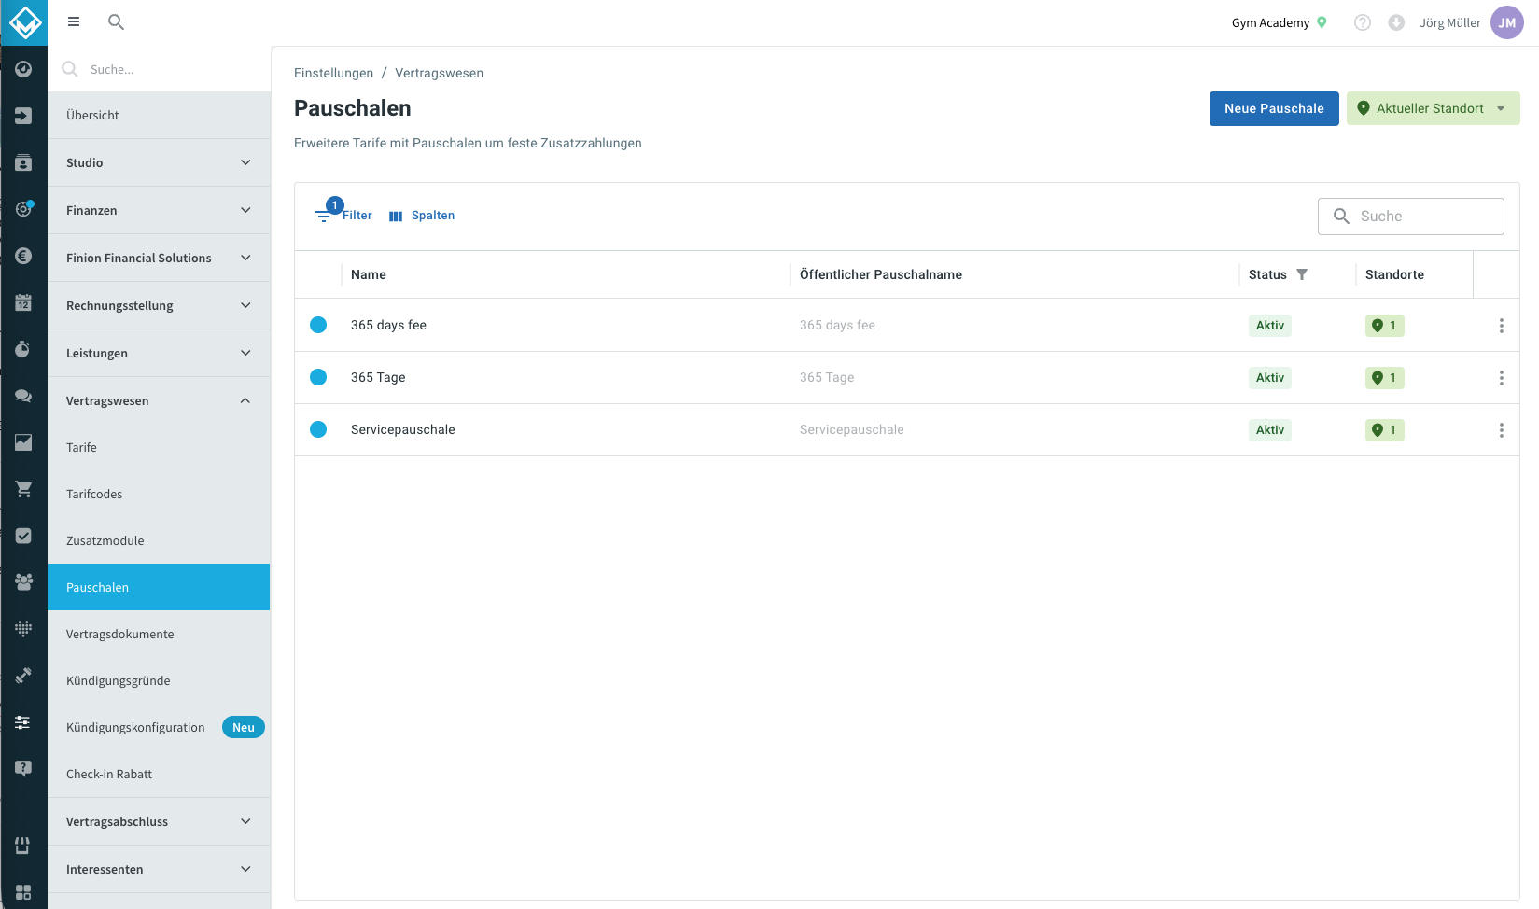Click the download arrow icon in top bar
The width and height of the screenshot is (1539, 909).
(x=1396, y=22)
